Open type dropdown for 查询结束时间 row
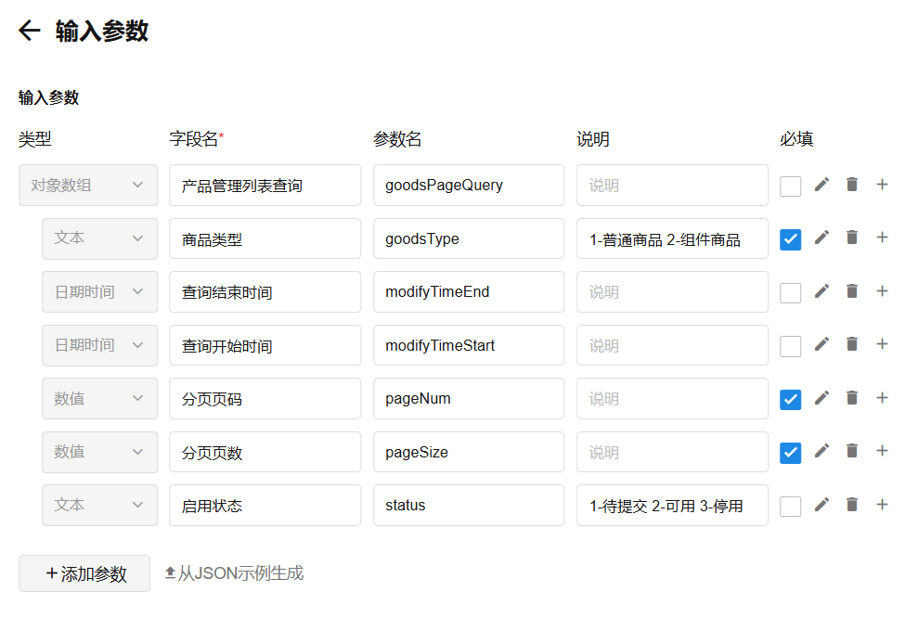The height and width of the screenshot is (630, 905). tap(100, 292)
